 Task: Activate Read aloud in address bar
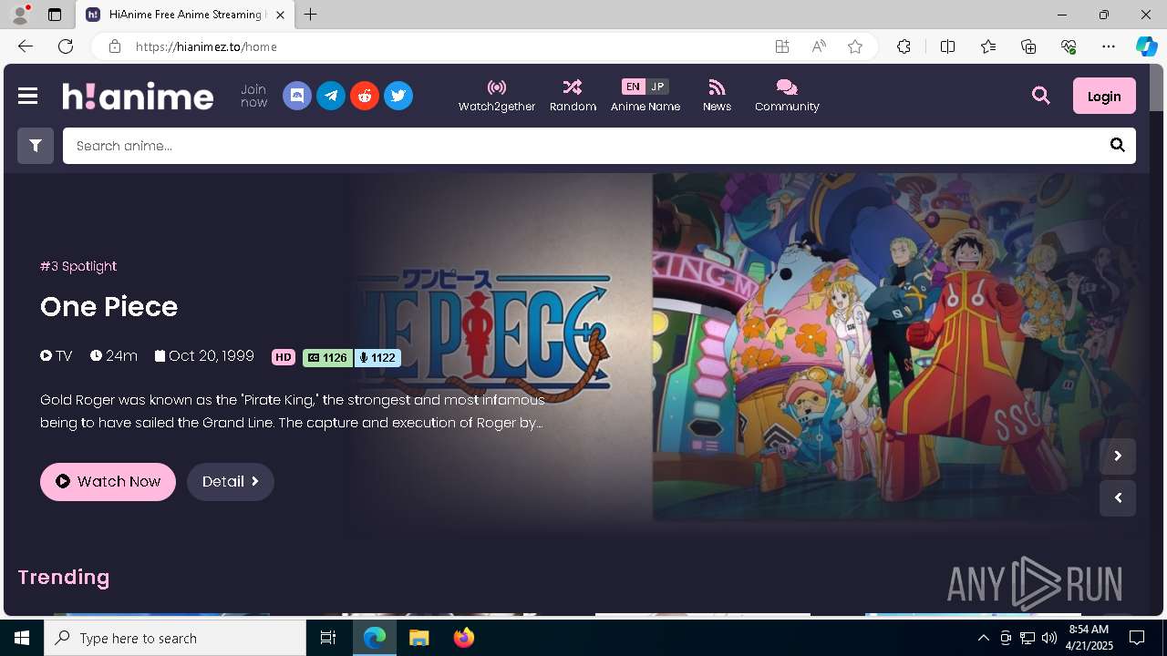coord(819,46)
